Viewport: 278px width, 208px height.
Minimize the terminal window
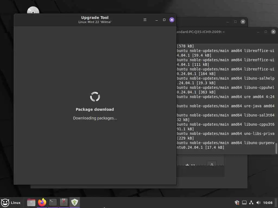point(258,32)
